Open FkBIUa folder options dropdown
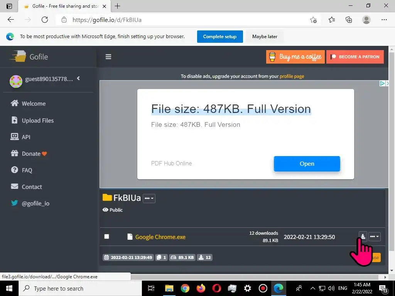Viewport: 395px width, 296px height. [x=149, y=198]
